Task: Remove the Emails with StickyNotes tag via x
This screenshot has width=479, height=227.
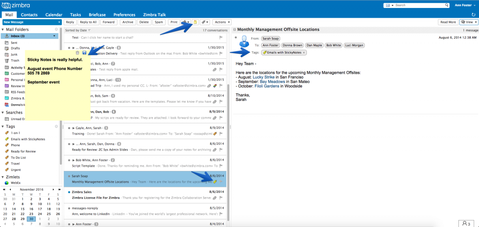Action: [x=304, y=52]
